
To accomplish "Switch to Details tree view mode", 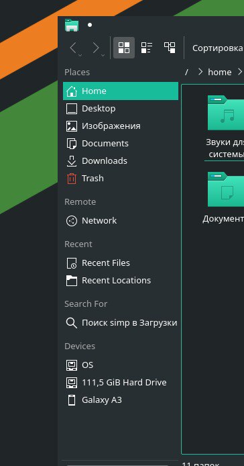I will tap(170, 48).
